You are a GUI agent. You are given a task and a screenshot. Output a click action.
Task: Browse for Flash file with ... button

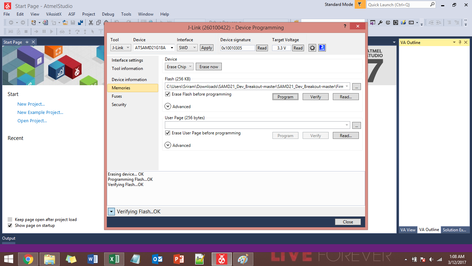click(x=356, y=87)
